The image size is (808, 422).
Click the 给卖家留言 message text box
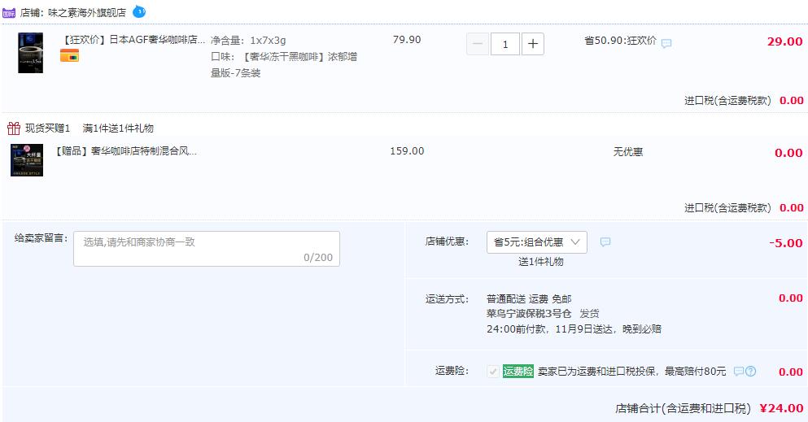(x=207, y=249)
